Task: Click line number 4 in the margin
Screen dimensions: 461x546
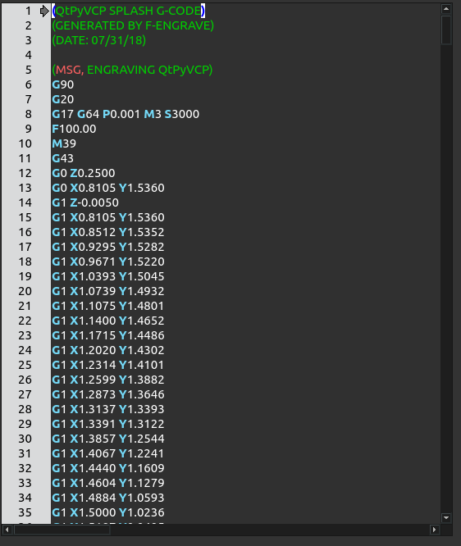Action: [28, 56]
